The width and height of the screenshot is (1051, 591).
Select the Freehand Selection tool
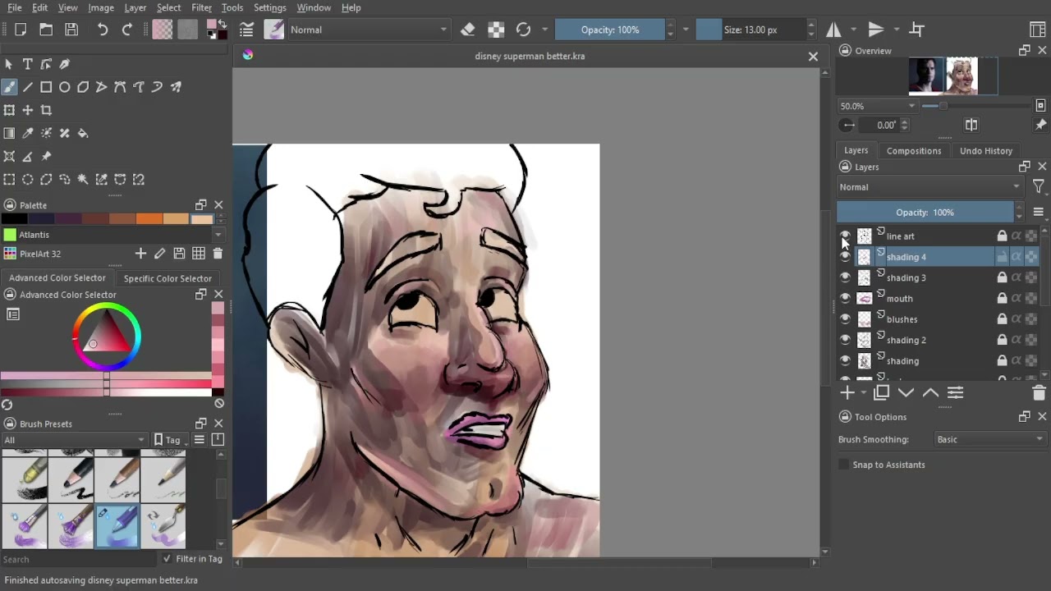click(64, 179)
